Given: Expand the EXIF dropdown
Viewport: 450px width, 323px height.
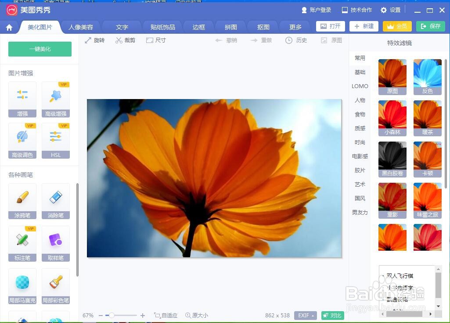Looking at the screenshot, I should 306,316.
